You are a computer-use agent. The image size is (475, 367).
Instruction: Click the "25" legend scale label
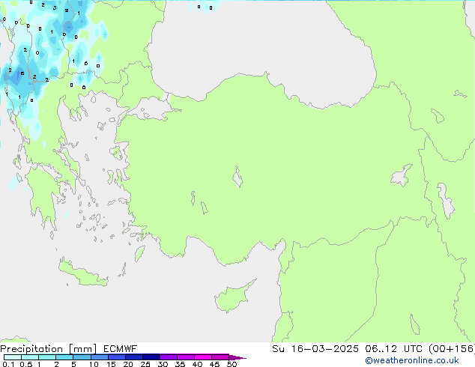tap(145, 364)
